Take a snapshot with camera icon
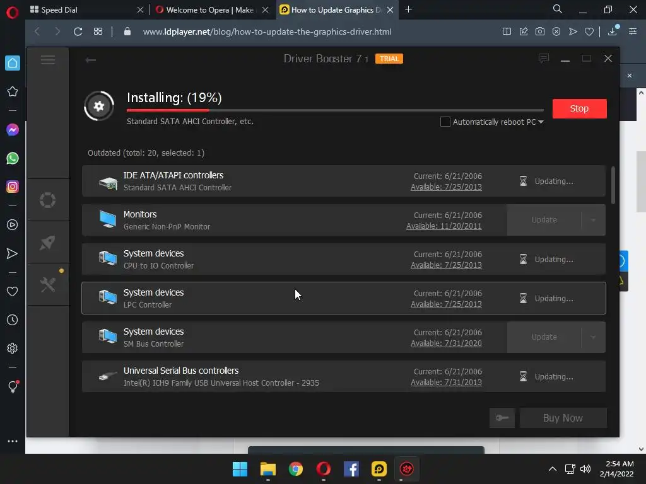This screenshot has height=484, width=646. [540, 32]
